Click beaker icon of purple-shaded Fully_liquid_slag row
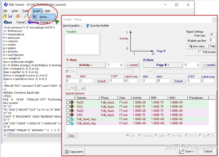This screenshot has width=219, height=157. [x=72, y=123]
